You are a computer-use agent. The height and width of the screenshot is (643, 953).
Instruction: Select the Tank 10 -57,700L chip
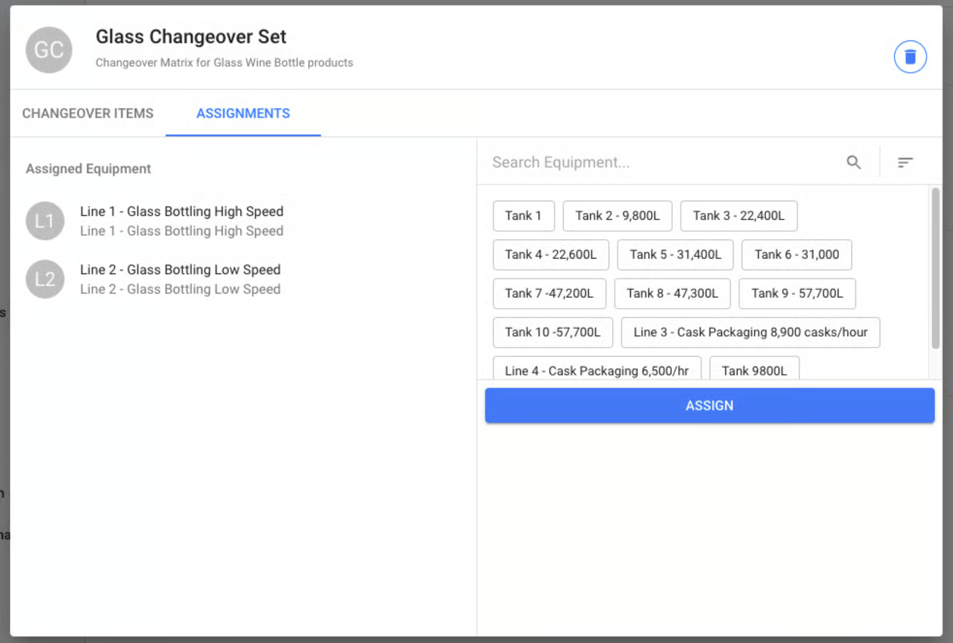click(x=553, y=332)
